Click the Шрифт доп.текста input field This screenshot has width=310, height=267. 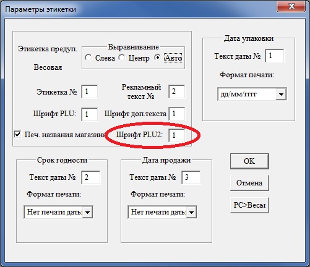[177, 114]
